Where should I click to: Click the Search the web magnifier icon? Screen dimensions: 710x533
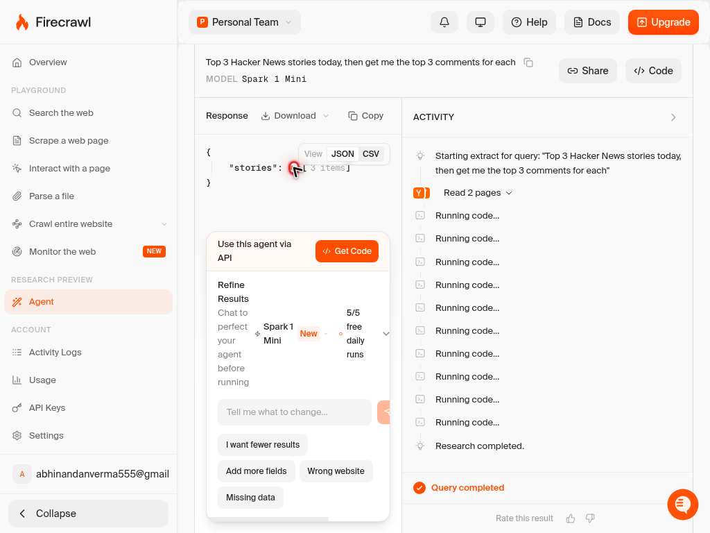click(17, 113)
